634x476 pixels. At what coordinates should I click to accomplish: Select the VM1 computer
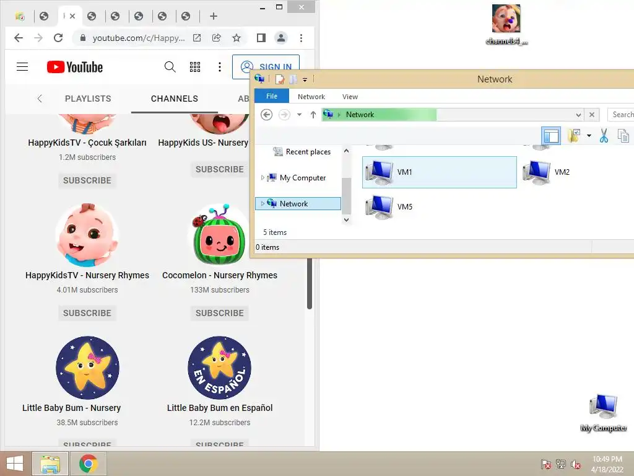point(440,172)
